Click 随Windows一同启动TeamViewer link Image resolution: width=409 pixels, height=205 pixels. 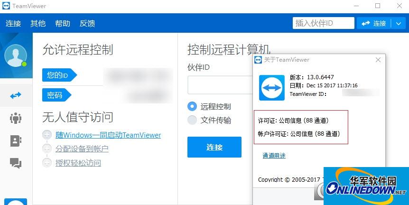click(108, 135)
